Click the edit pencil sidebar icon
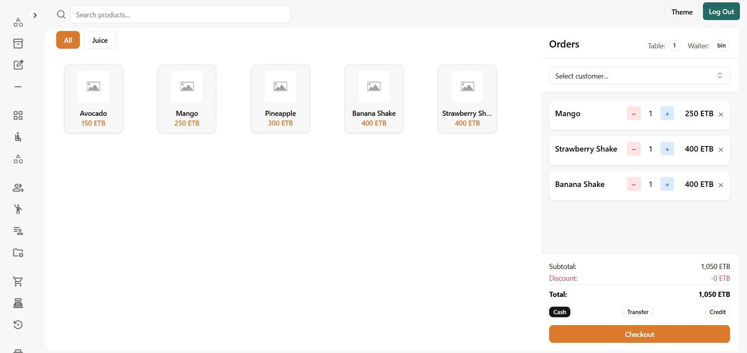Screen dimensions: 747x353 click(18, 65)
